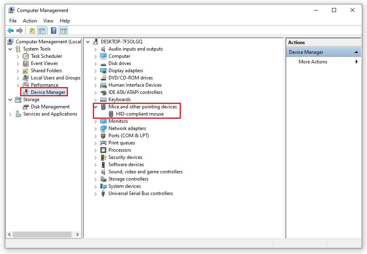Open the View menu
The image size is (367, 254).
point(48,20)
